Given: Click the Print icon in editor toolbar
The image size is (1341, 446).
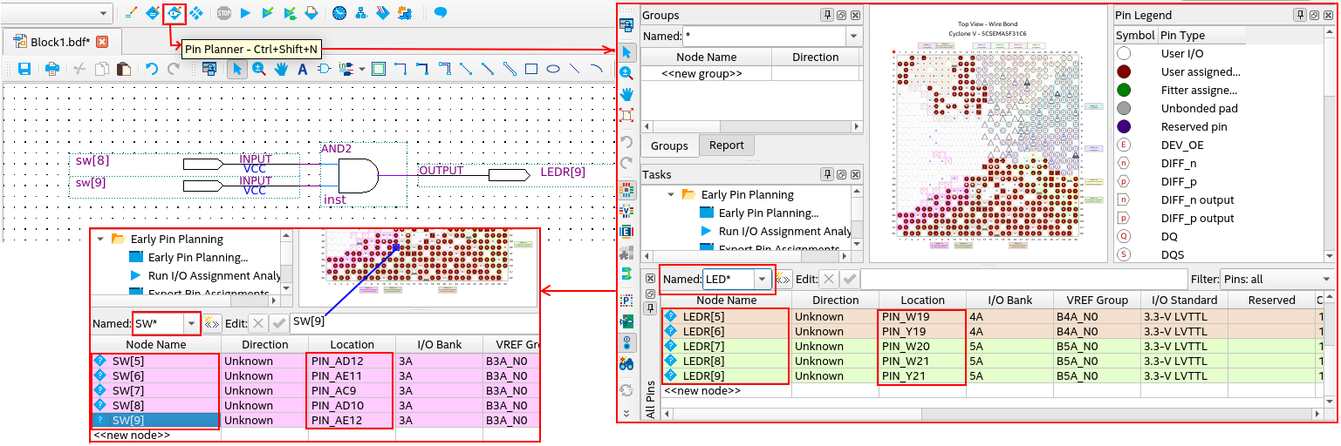Looking at the screenshot, I should [51, 69].
